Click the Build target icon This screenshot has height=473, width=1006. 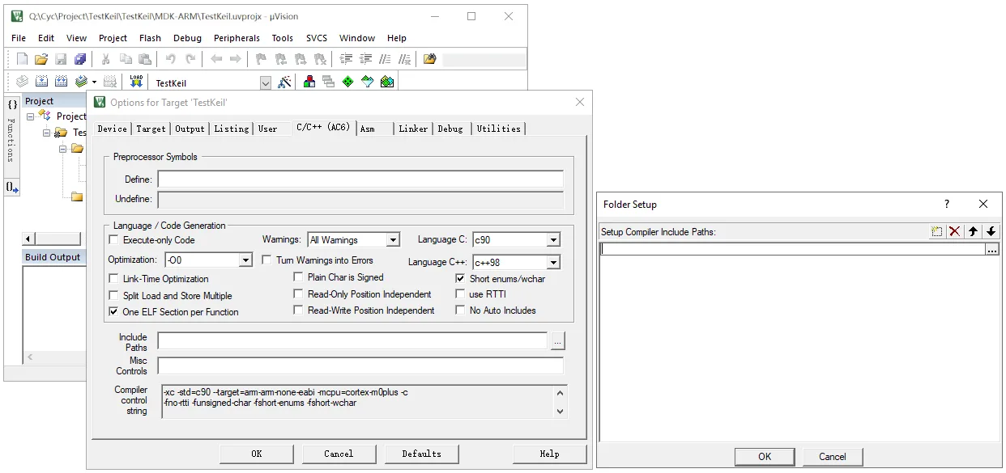coord(41,82)
